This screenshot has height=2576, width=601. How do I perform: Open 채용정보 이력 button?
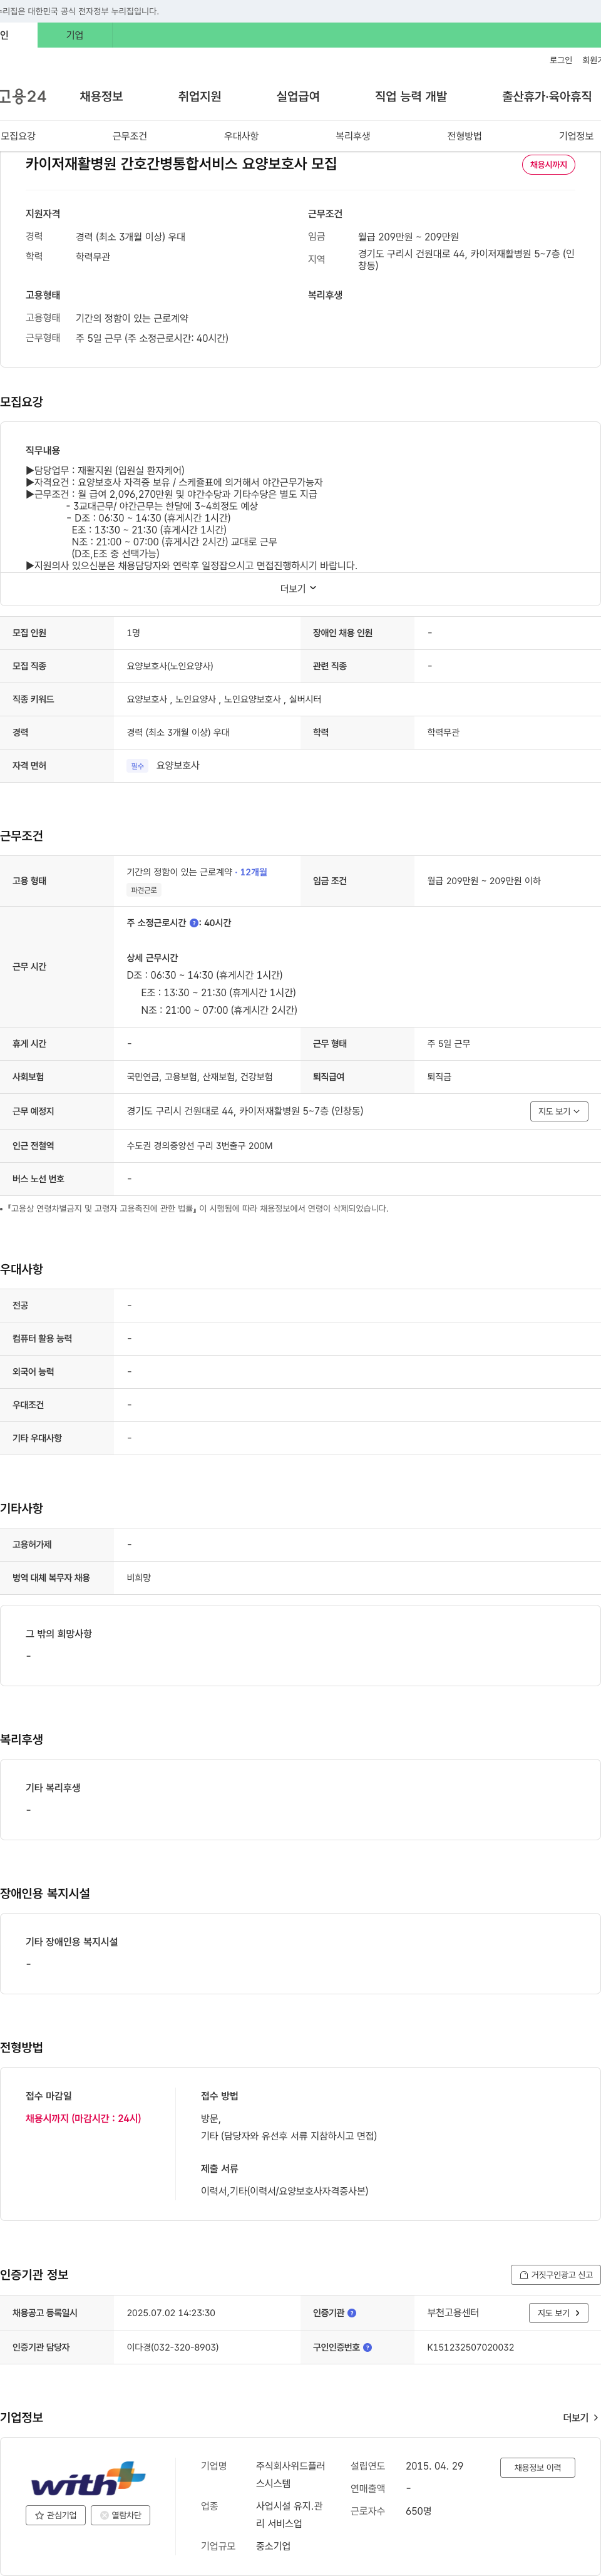click(537, 2467)
